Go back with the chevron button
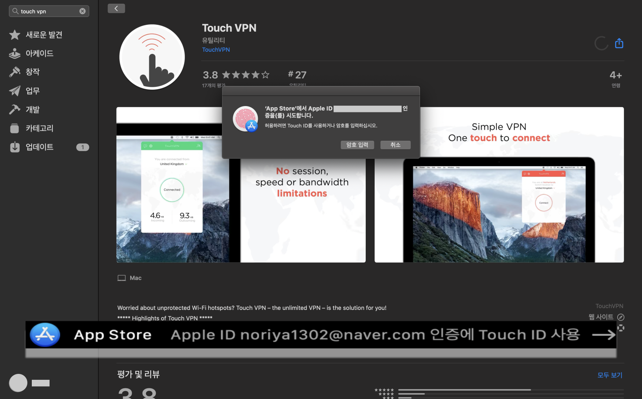This screenshot has width=642, height=399. click(116, 8)
